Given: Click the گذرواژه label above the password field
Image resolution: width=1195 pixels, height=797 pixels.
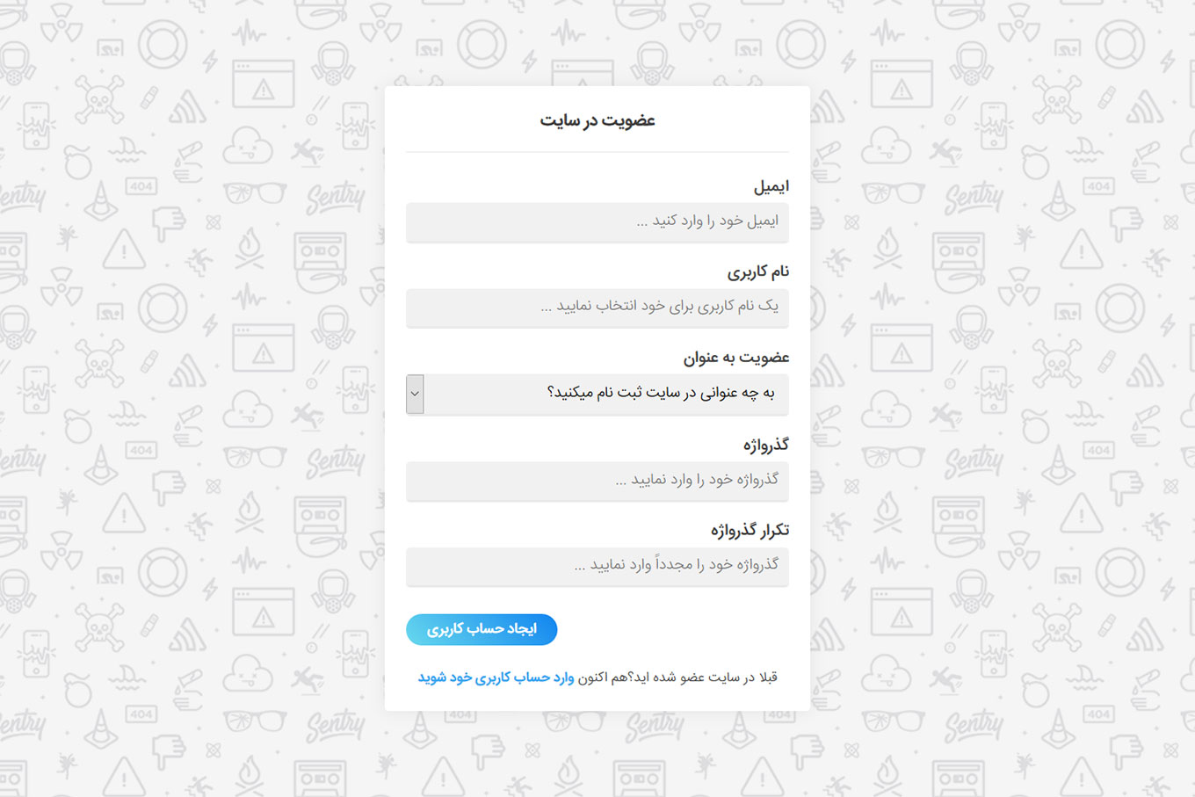Looking at the screenshot, I should point(765,445).
